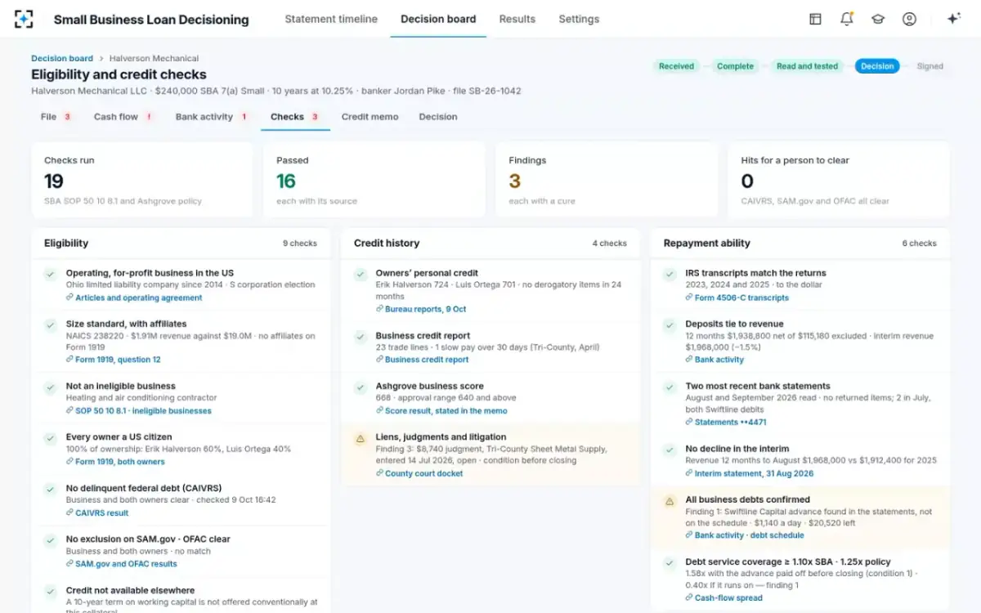Switch to the Cash flow sub-tab
Image resolution: width=981 pixels, height=613 pixels.
tap(123, 117)
